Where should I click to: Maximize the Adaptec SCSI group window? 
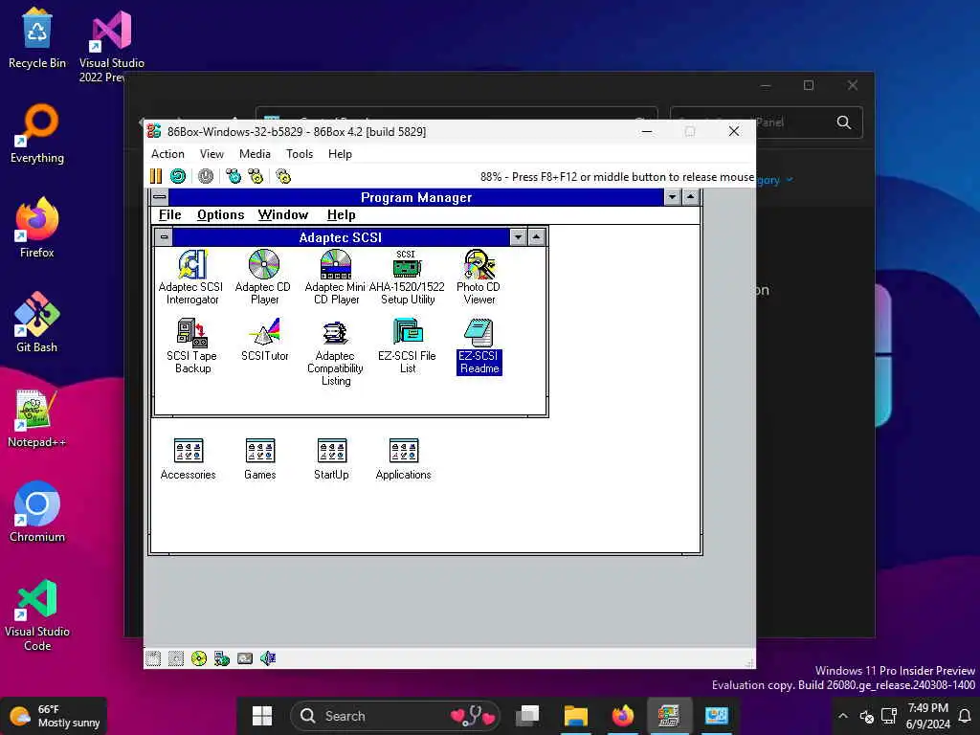click(537, 237)
